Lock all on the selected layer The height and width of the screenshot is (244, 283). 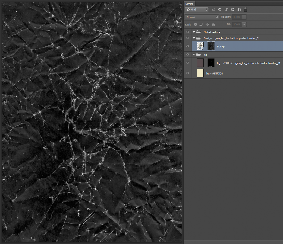pyautogui.click(x=213, y=24)
